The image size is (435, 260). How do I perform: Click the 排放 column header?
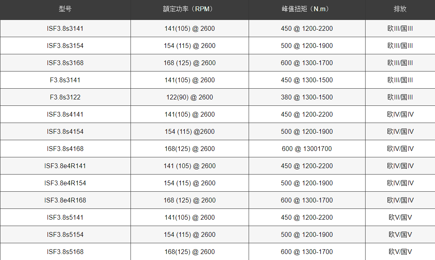(400, 9)
